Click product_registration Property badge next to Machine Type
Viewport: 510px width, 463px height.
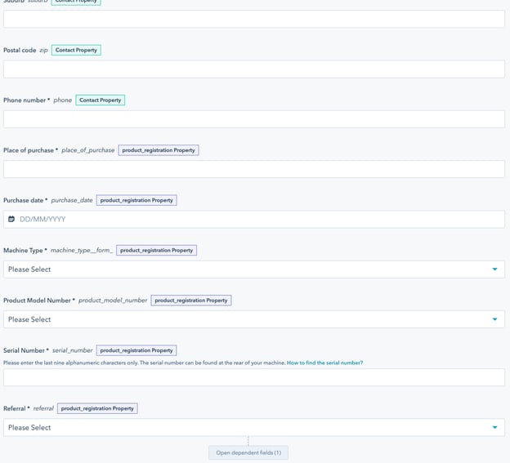tap(156, 251)
